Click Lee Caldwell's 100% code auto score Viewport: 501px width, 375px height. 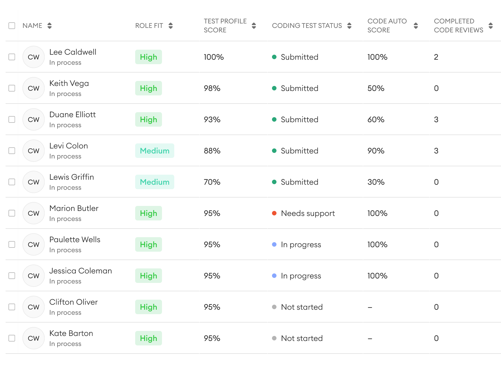coord(377,57)
